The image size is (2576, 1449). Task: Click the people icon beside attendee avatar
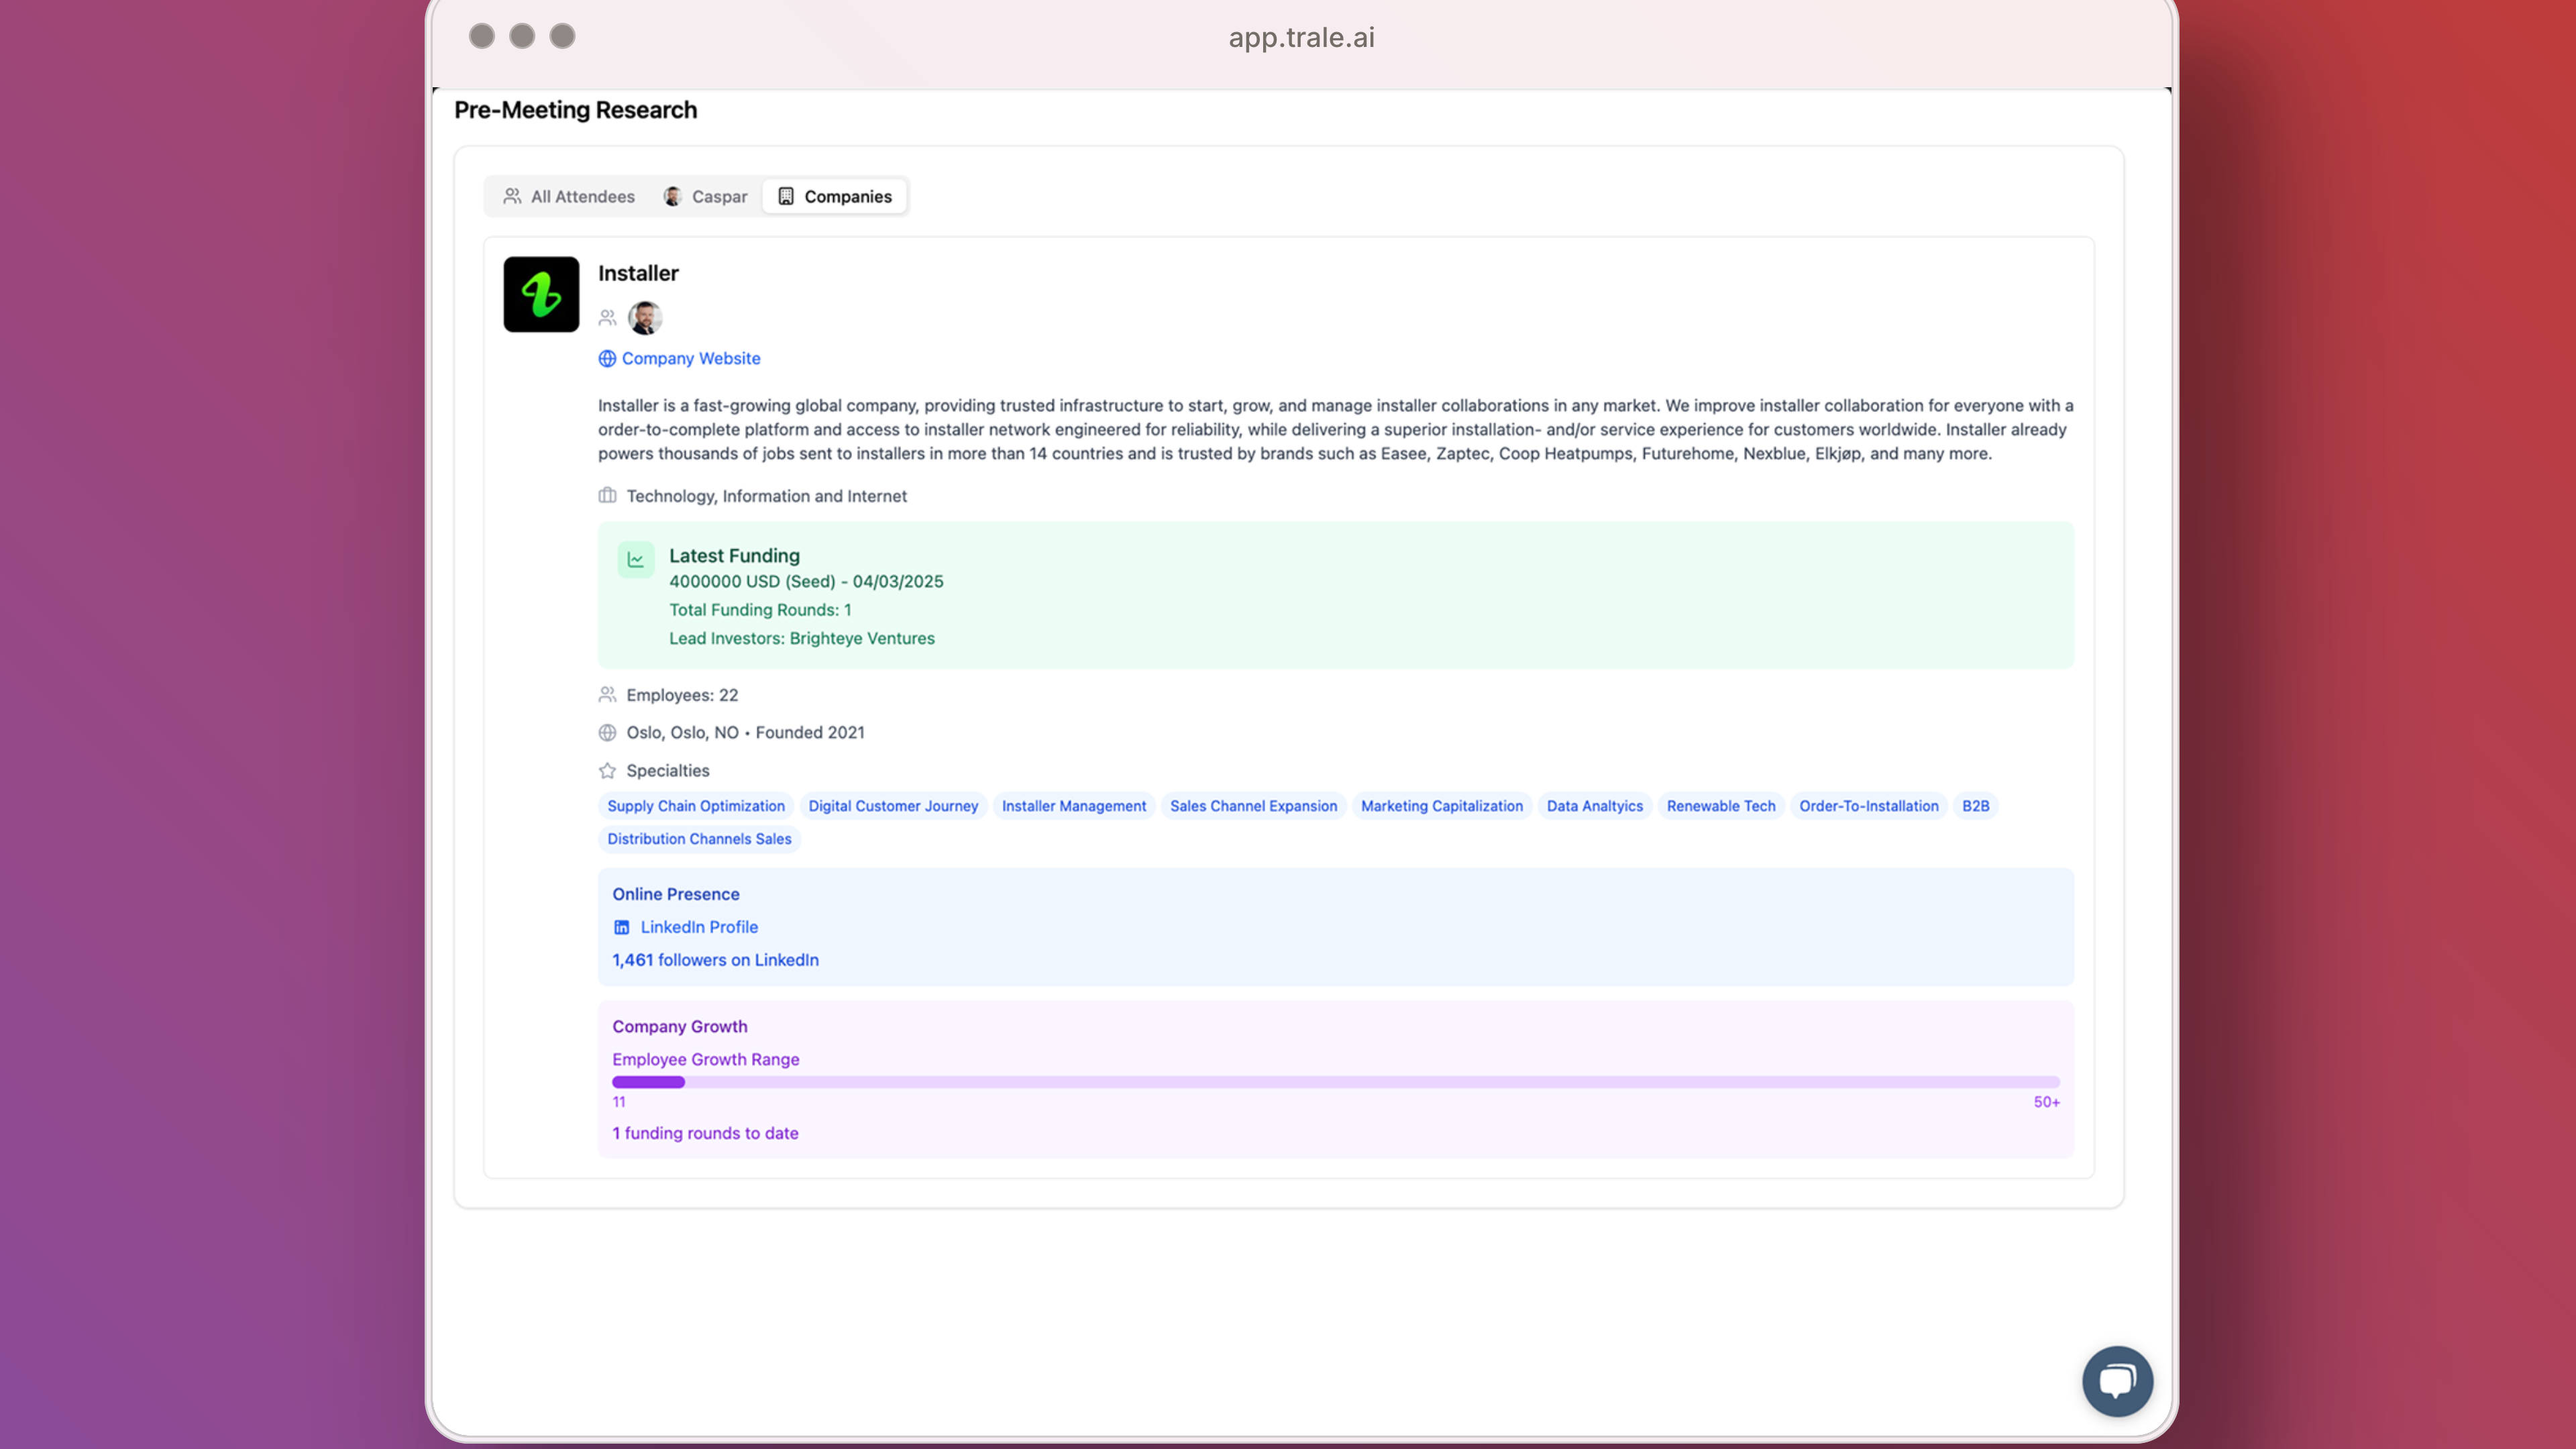point(607,318)
